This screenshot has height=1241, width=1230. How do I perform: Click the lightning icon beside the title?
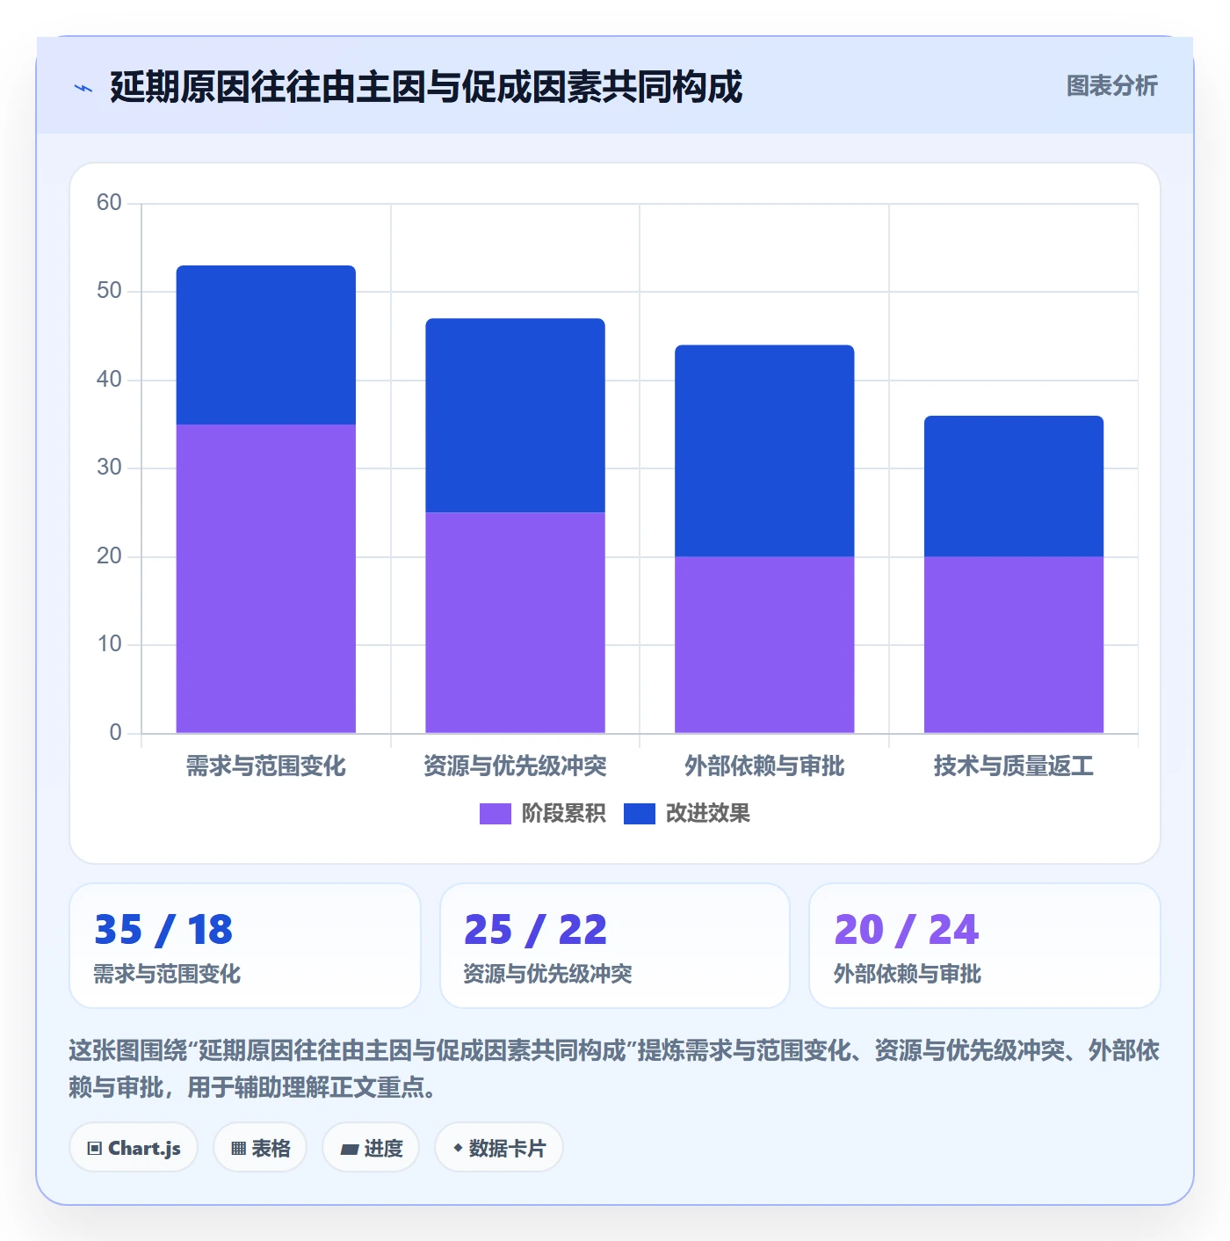tap(83, 88)
